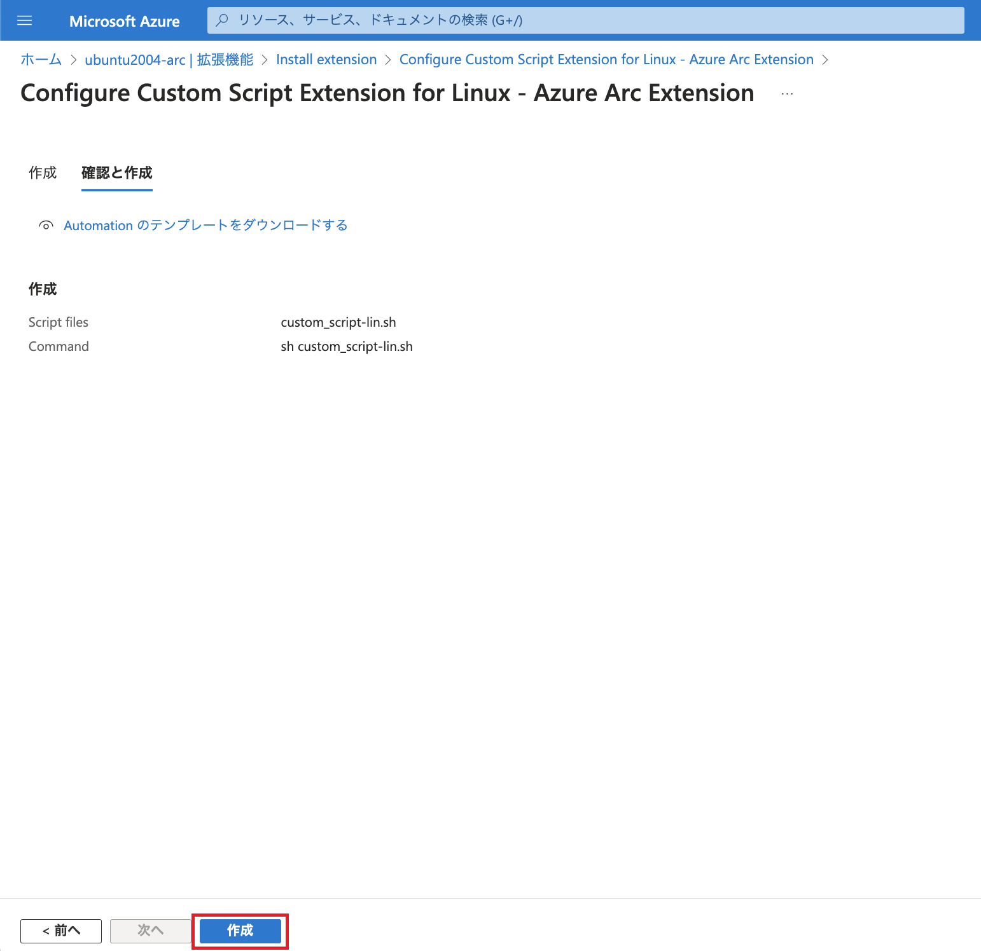Screen dimensions: 981x951
Task: Click the 作成 section heading
Action: (43, 289)
